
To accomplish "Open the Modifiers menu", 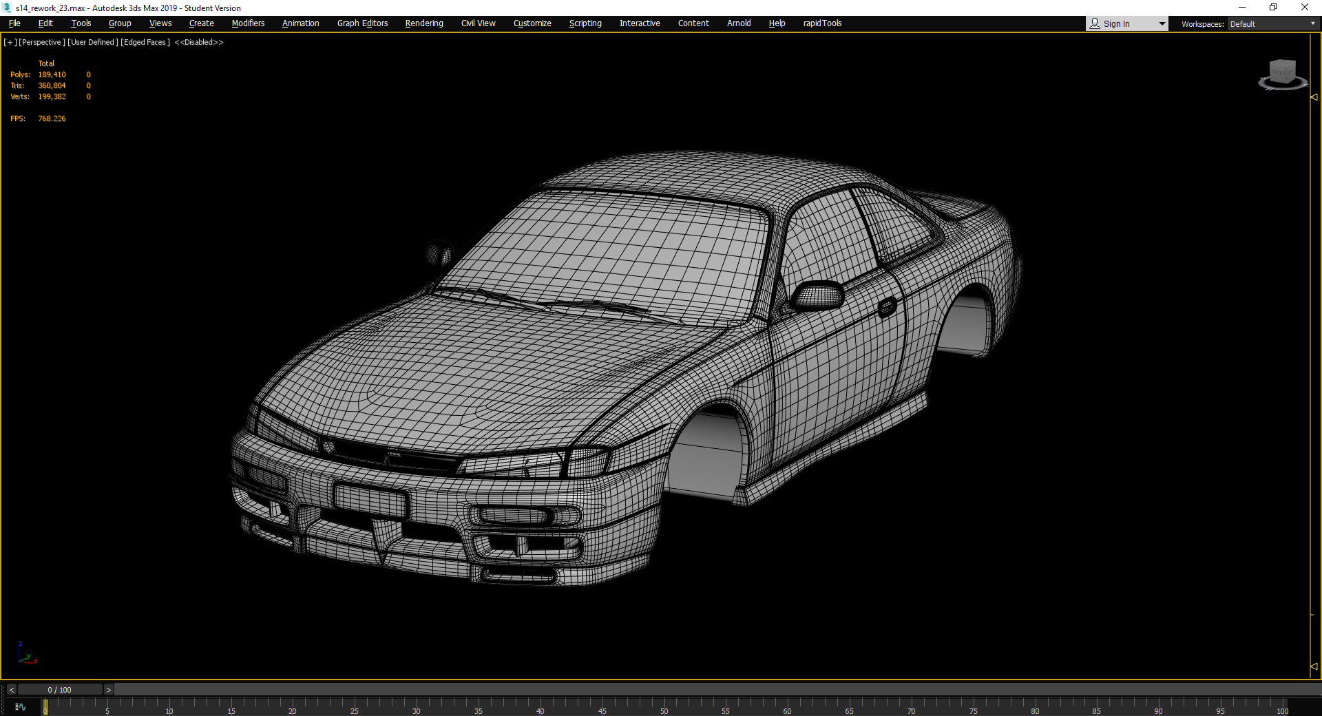I will point(248,23).
